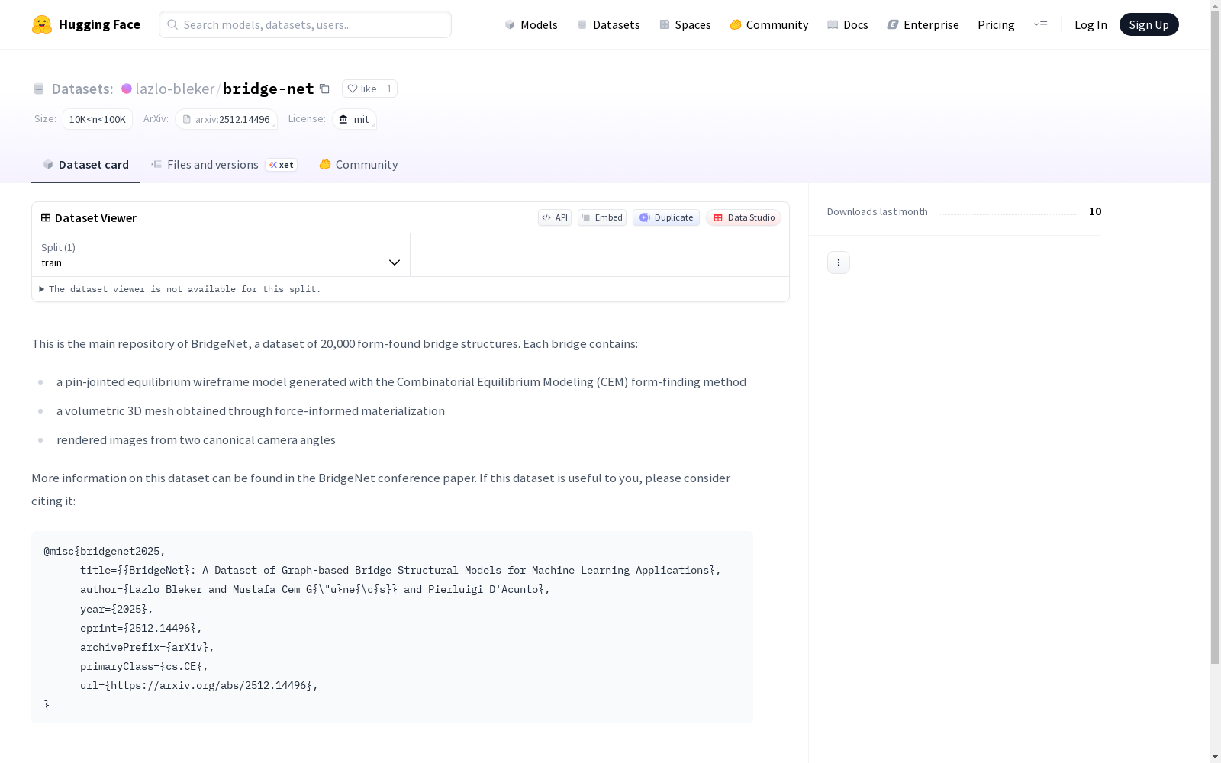Open Community in the top navigation
The height and width of the screenshot is (763, 1221).
pyautogui.click(x=768, y=24)
